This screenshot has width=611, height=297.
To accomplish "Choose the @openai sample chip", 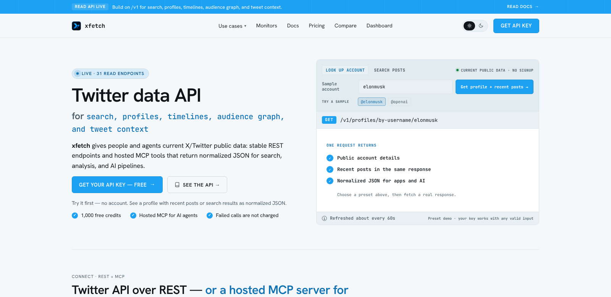I will [399, 102].
